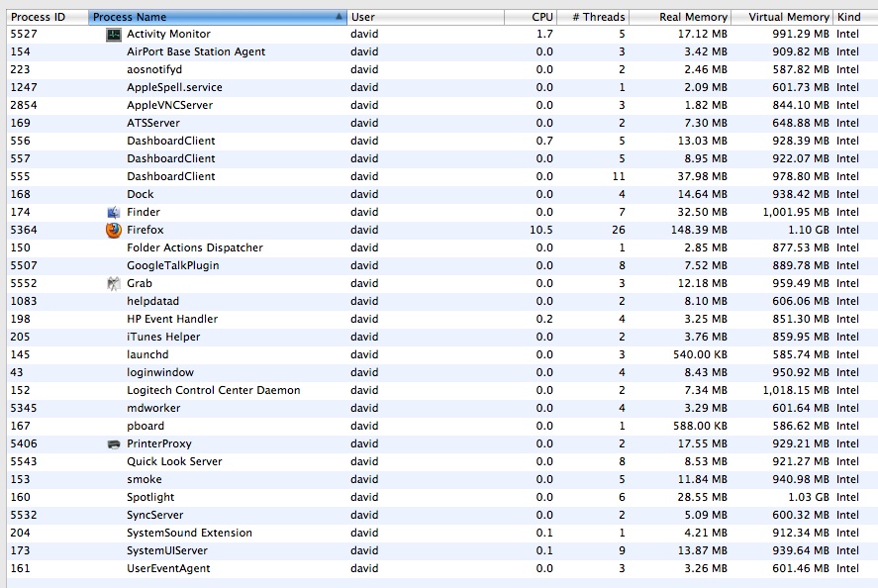Viewport: 878px width, 588px height.
Task: Select the SyncServer process
Action: [x=154, y=515]
